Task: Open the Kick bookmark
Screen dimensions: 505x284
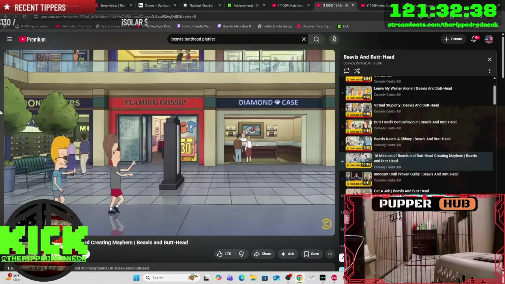Action: tap(343, 26)
